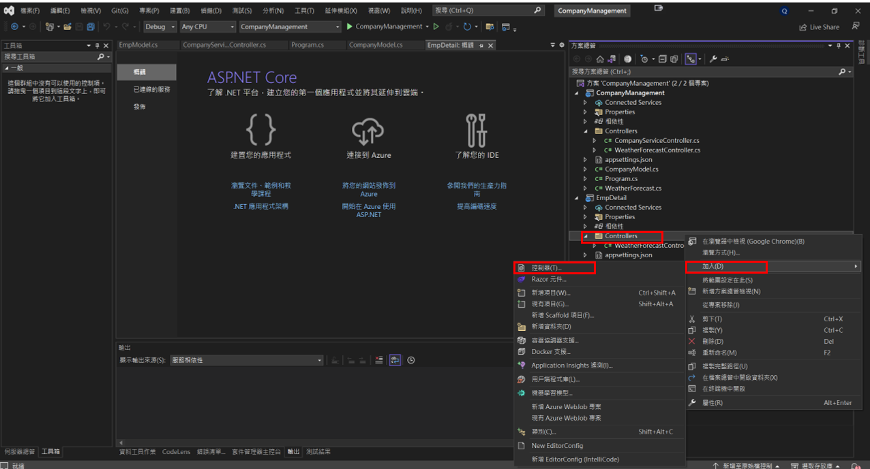
Task: Click the user account avatar in title bar
Action: click(785, 12)
